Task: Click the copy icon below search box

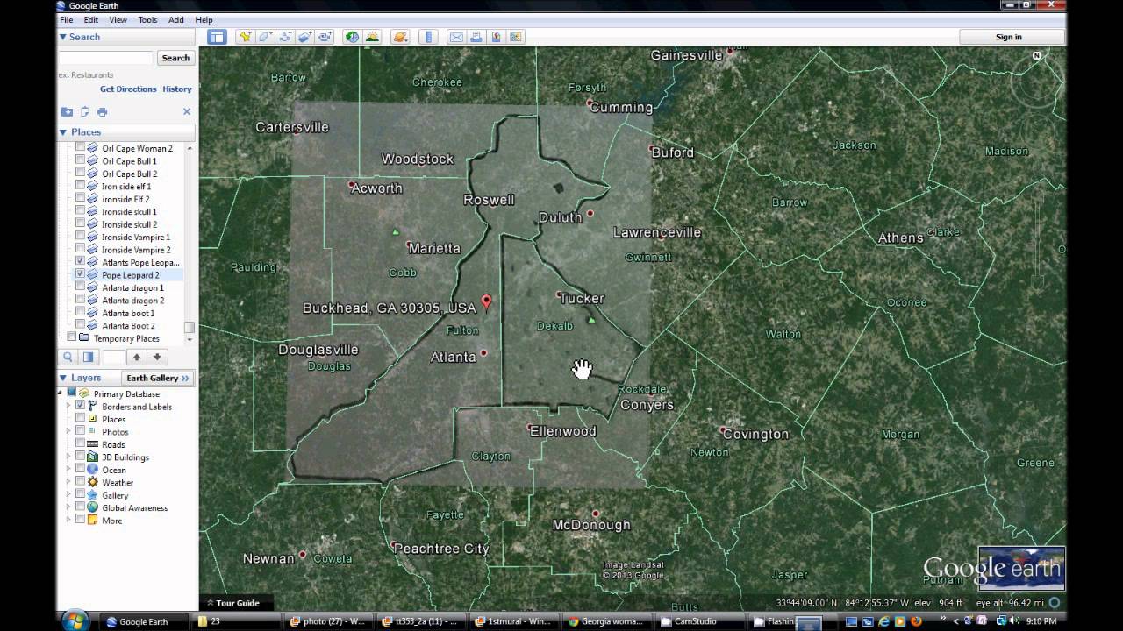Action: pyautogui.click(x=85, y=111)
